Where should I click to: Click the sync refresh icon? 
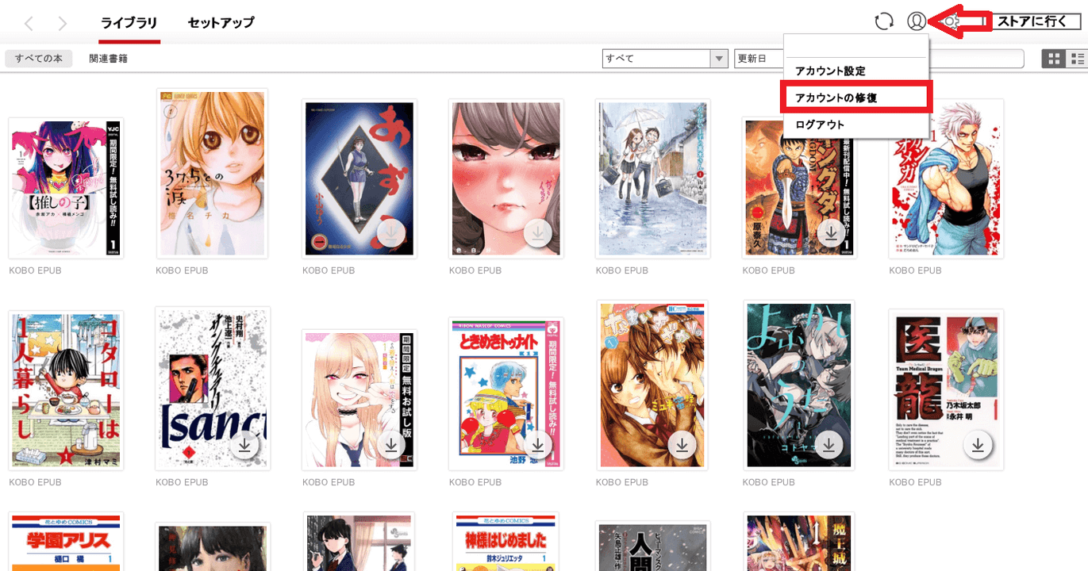point(884,21)
